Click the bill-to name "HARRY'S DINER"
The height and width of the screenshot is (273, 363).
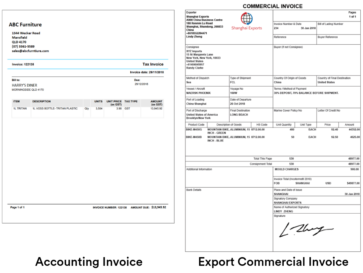tap(25, 85)
